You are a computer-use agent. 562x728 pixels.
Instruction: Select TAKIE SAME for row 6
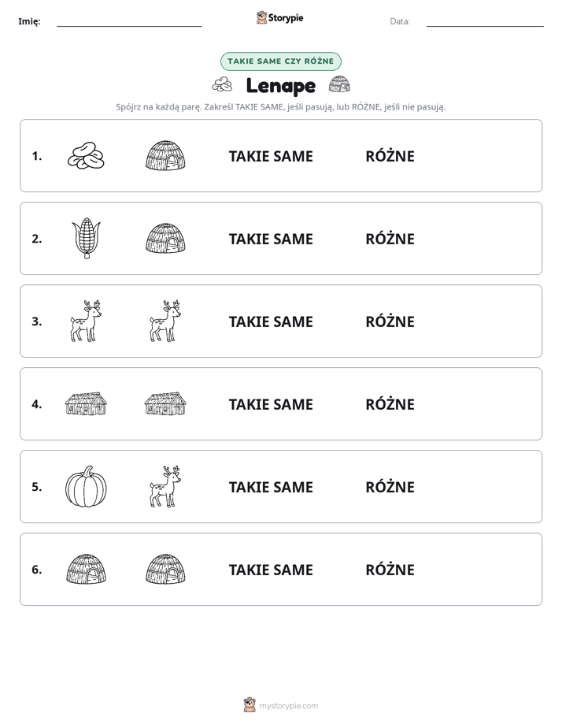271,570
